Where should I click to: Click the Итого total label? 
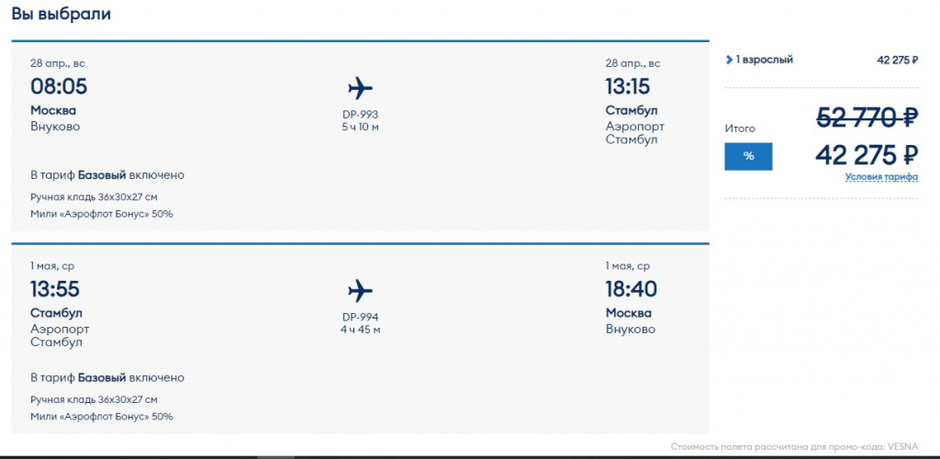coord(740,129)
